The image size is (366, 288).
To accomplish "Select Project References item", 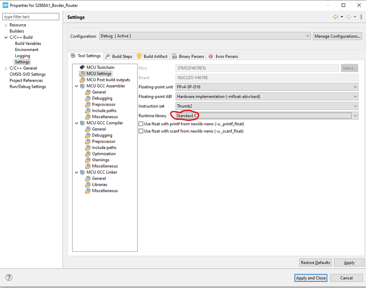I will click(x=26, y=80).
